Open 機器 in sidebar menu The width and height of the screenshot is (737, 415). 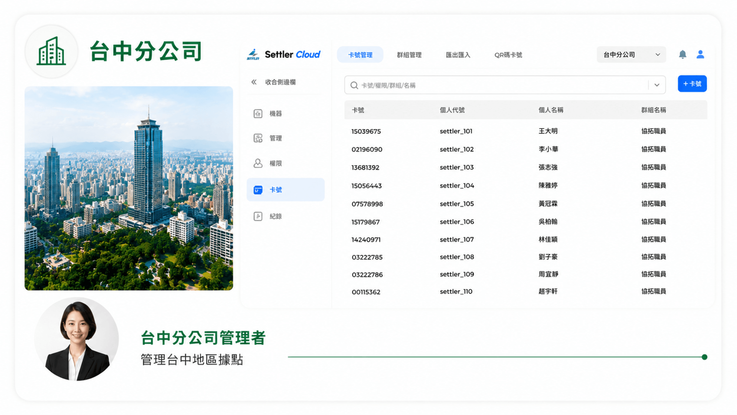click(276, 114)
